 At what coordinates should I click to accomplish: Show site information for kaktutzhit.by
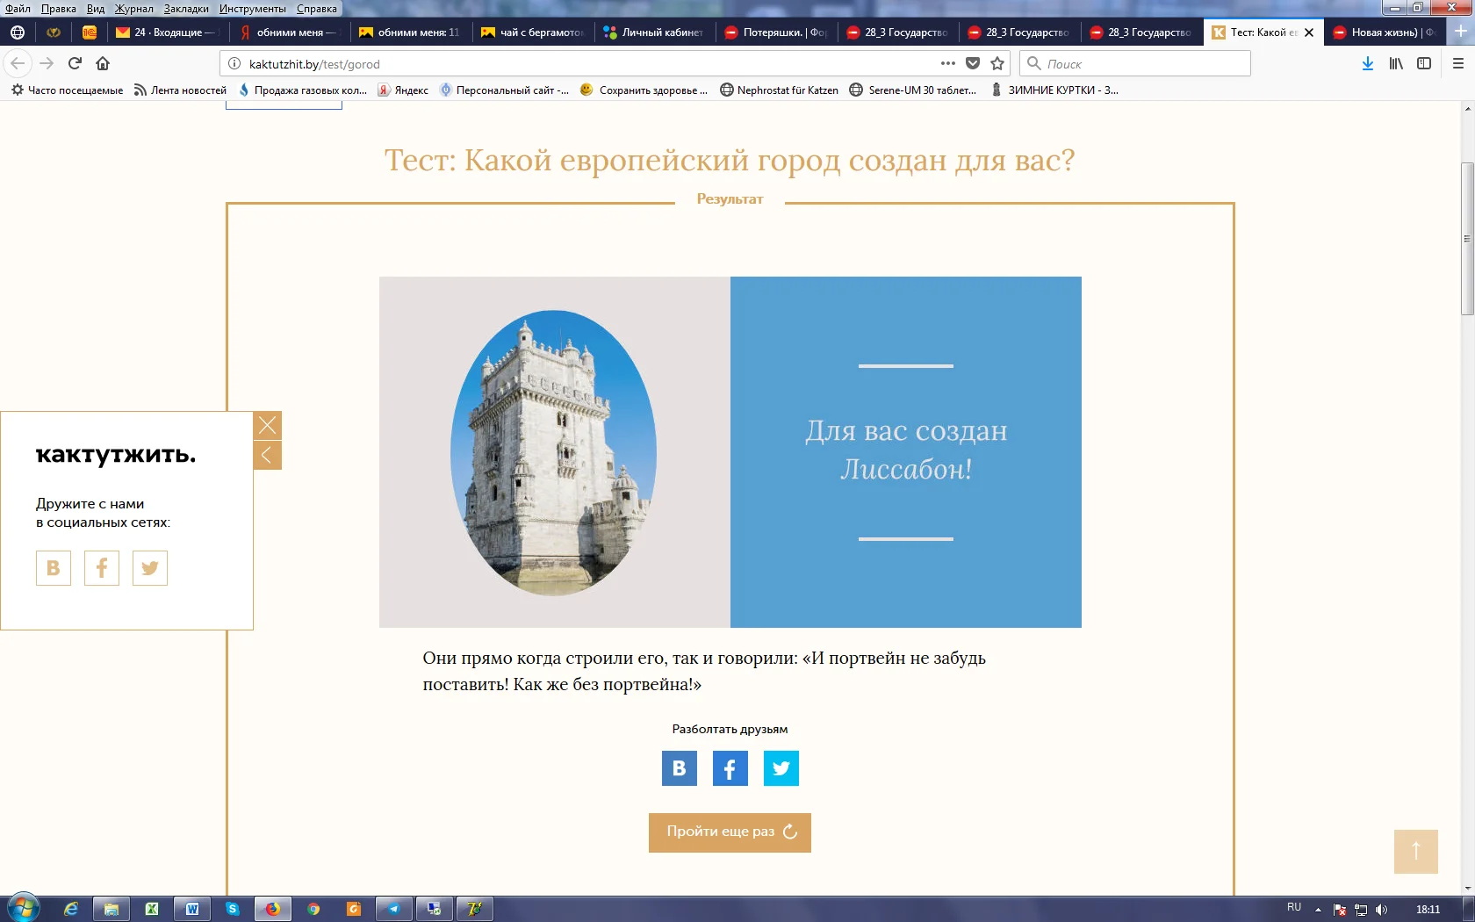[234, 63]
